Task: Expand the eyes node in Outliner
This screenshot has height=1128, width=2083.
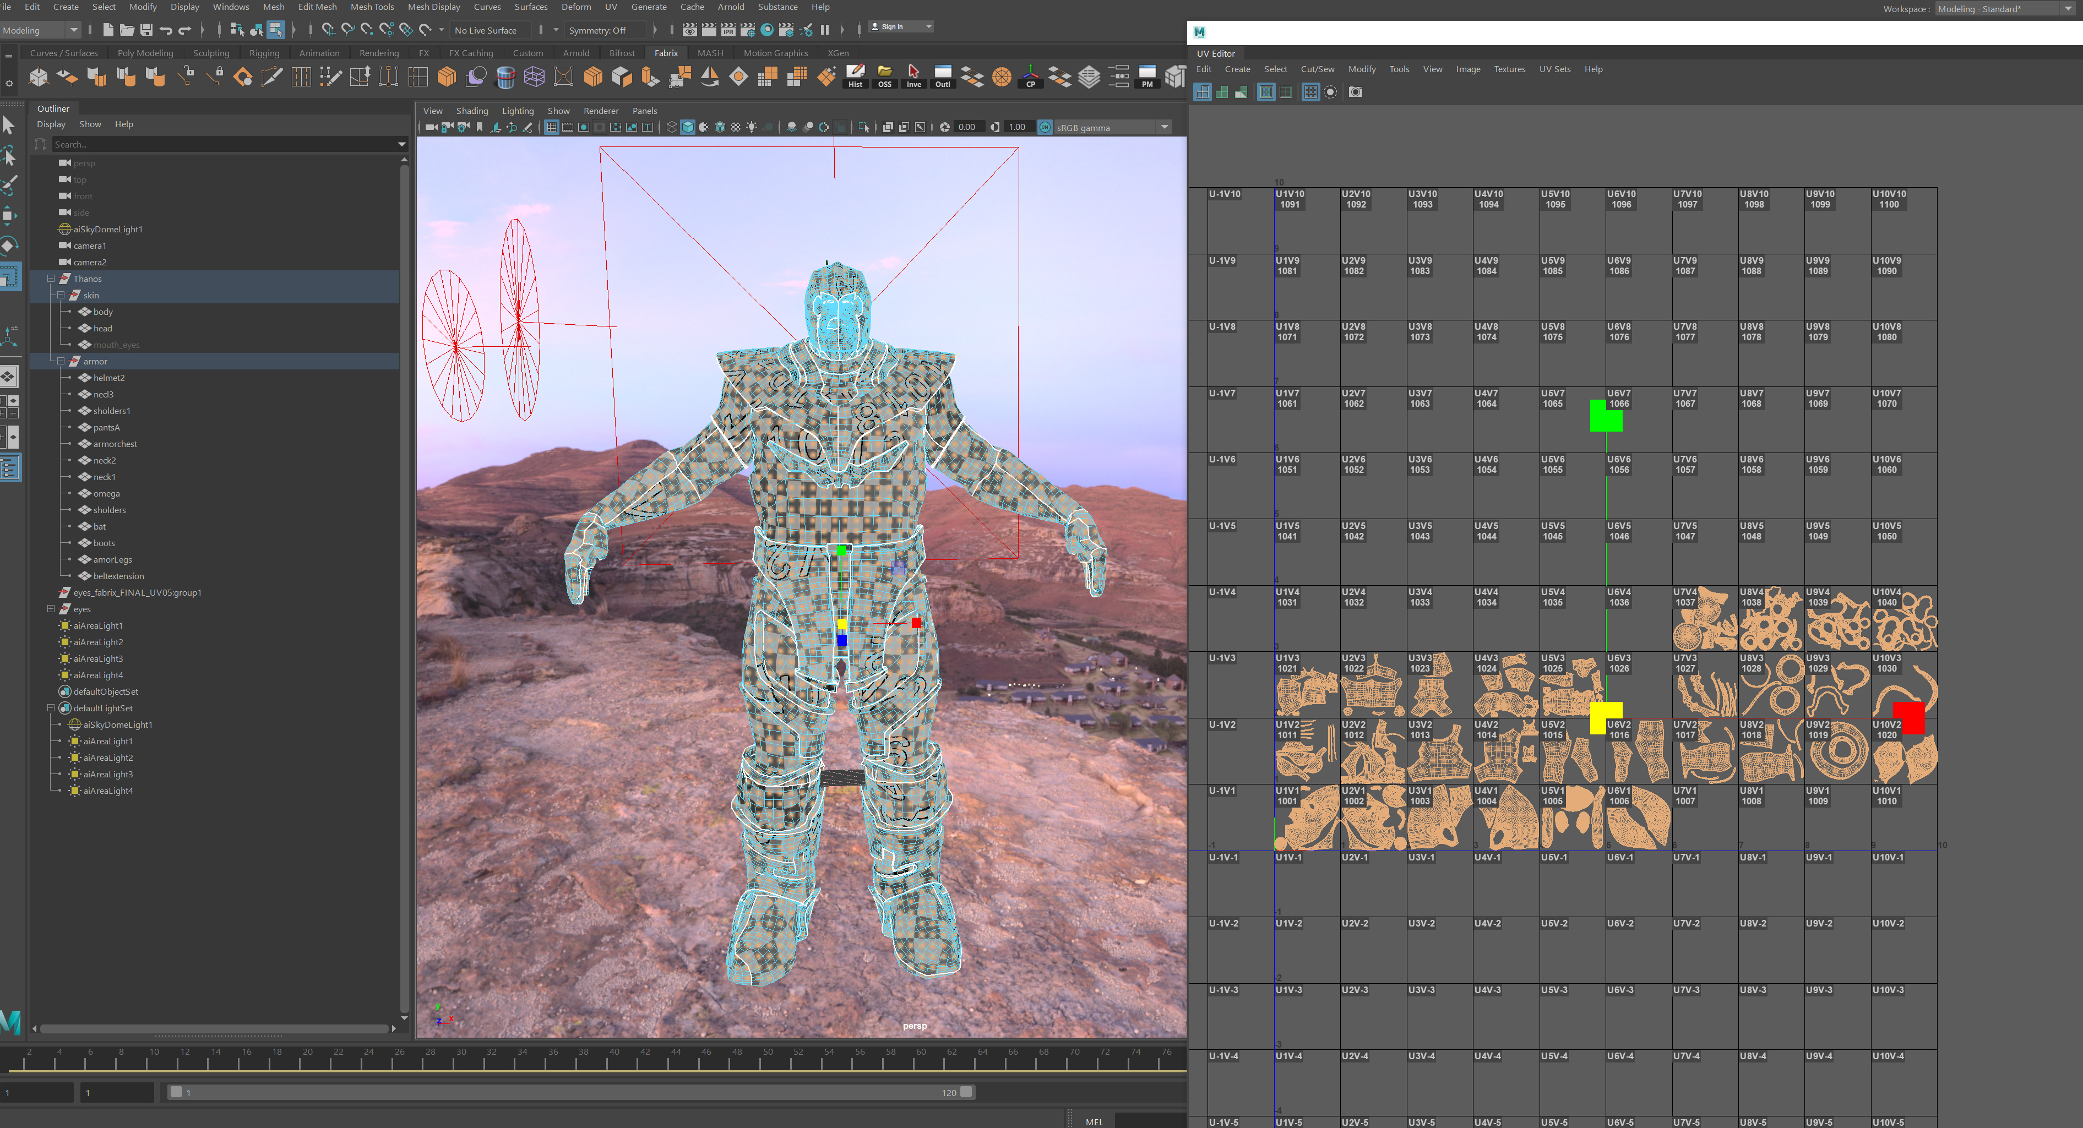Action: [x=51, y=609]
